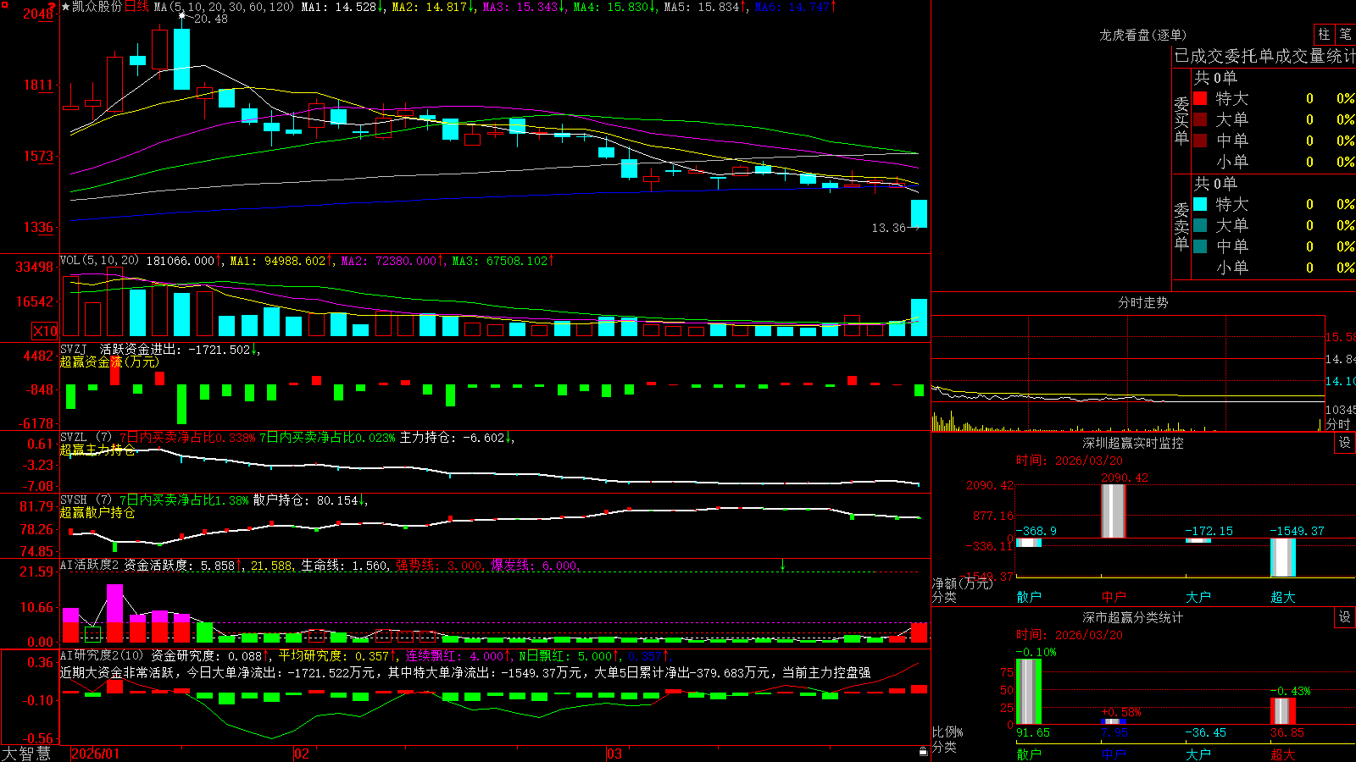
Task: Click the red 特大 buy-order color swatch
Action: pos(1200,98)
